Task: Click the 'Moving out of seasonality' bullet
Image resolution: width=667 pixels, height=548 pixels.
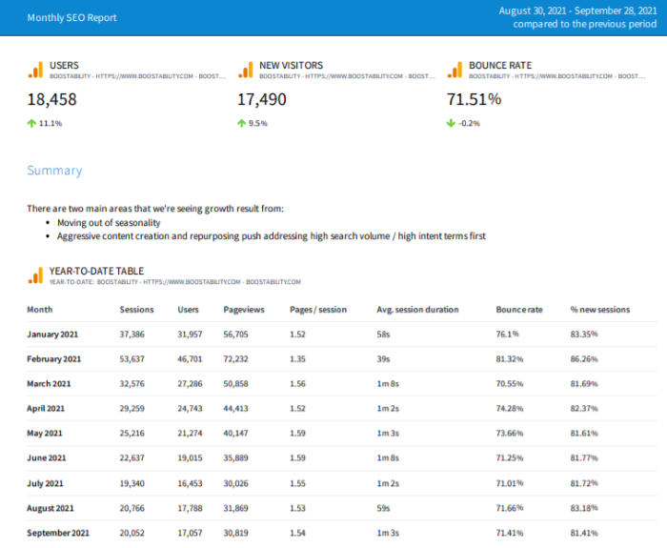Action: 109,222
